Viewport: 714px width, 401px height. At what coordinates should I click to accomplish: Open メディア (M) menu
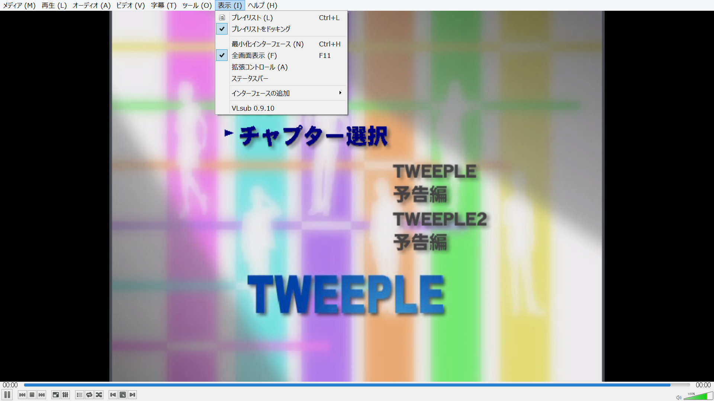(19, 5)
